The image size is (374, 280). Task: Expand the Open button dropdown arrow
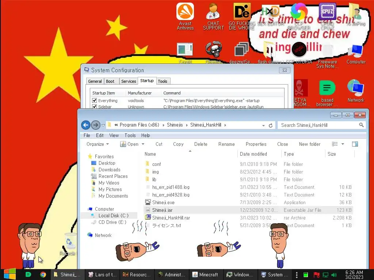143,144
